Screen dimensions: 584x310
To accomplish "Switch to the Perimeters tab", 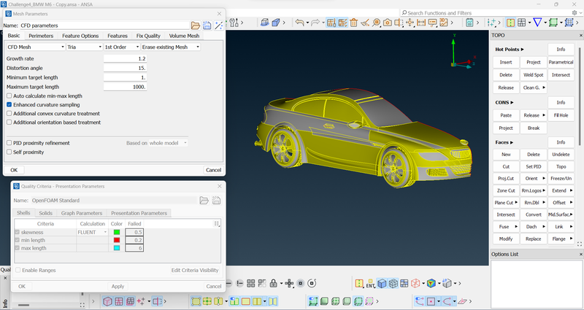I will [41, 36].
